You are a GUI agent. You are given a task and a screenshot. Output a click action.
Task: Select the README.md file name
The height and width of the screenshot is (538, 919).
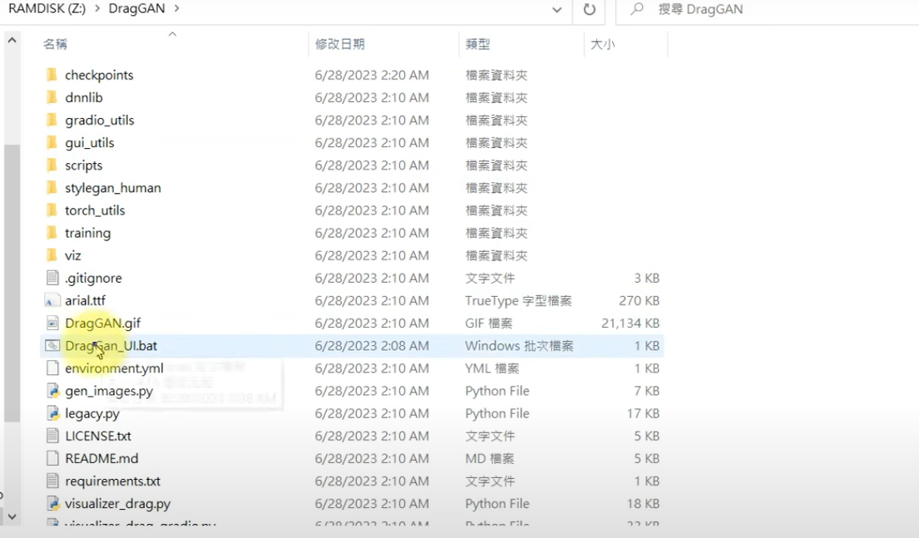coord(102,458)
